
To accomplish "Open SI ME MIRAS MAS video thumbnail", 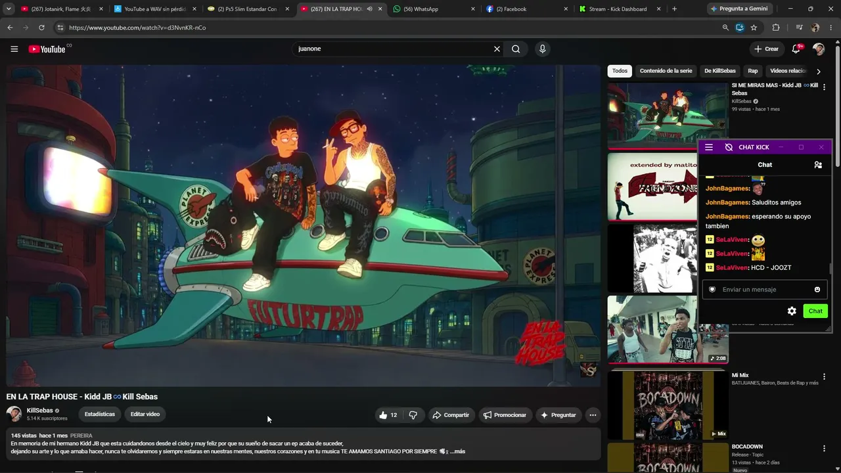I will coord(668,116).
